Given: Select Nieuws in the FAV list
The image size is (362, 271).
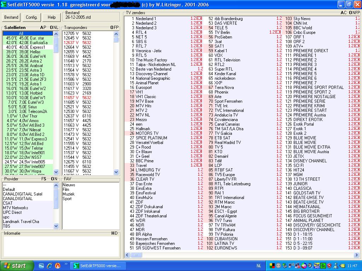Looking at the screenshot, I should 69,185.
